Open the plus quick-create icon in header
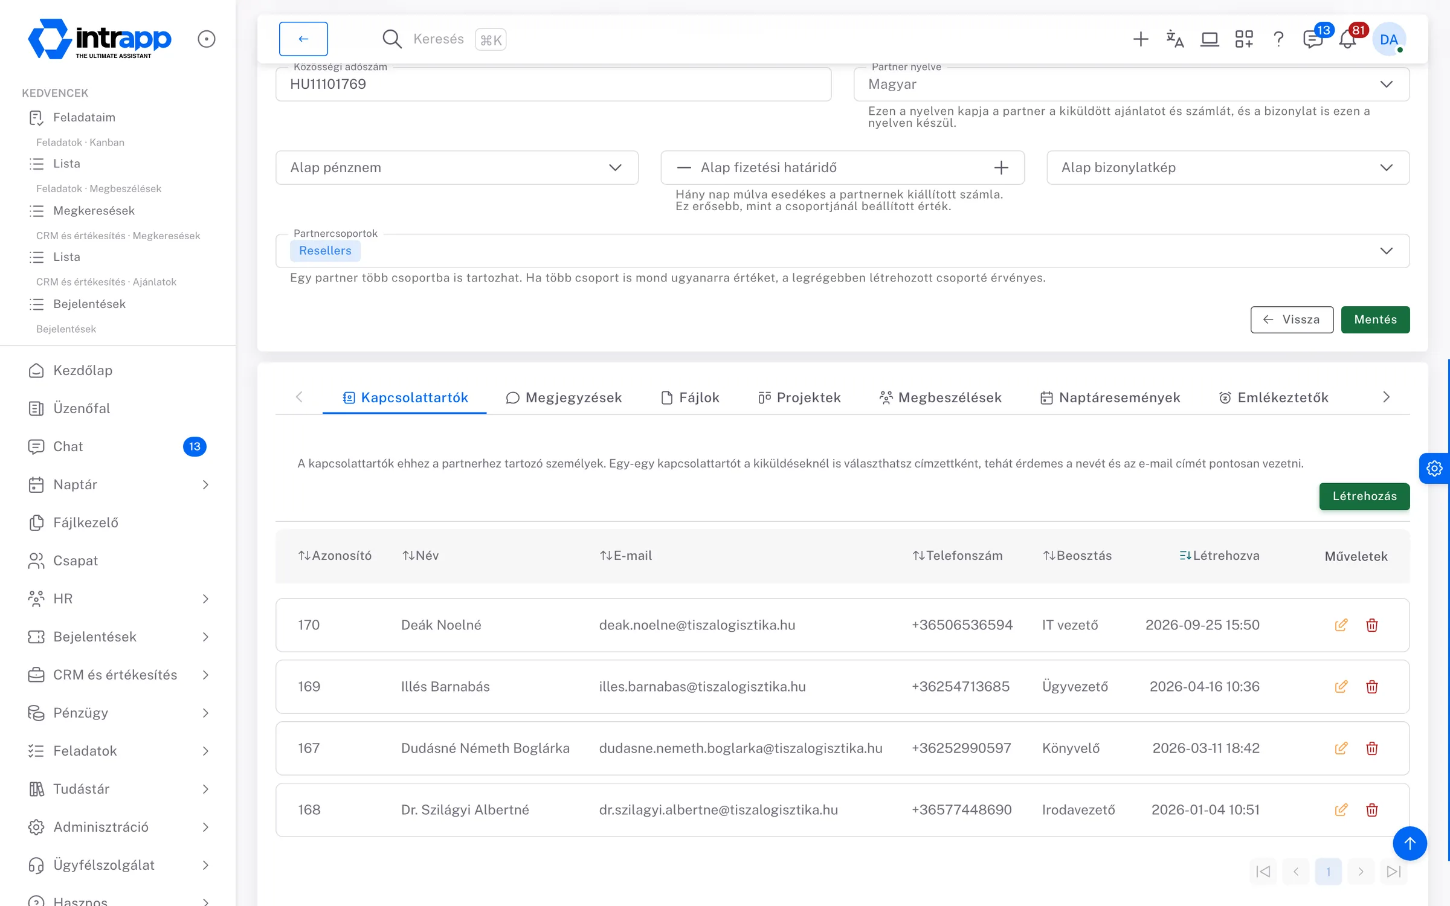 [1140, 39]
